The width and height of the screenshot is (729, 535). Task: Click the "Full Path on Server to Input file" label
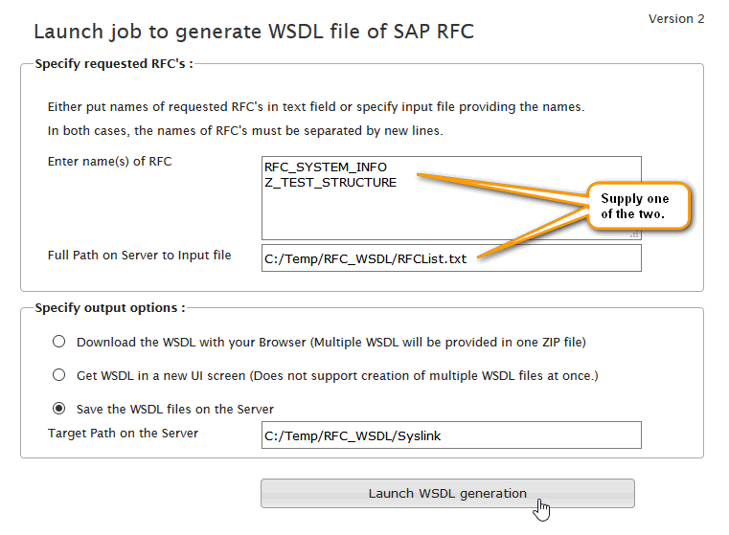coord(140,256)
